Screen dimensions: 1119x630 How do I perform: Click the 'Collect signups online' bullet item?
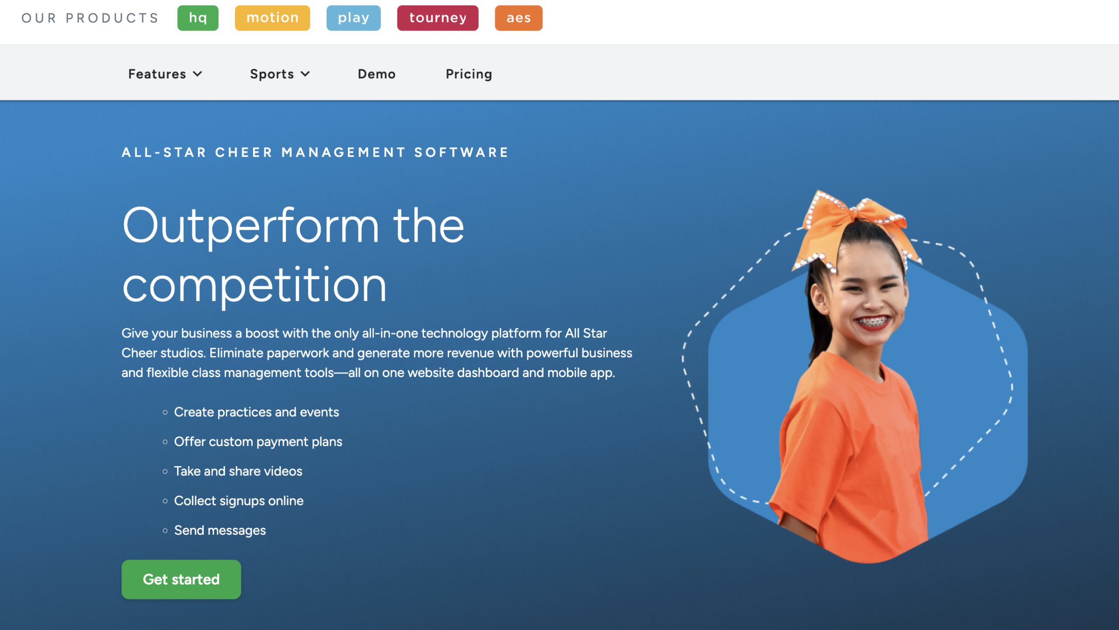point(239,501)
